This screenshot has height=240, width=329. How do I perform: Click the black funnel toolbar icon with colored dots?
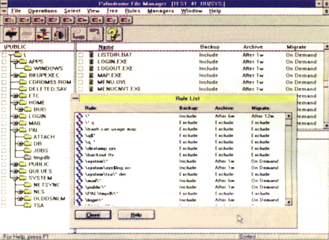pyautogui.click(x=11, y=34)
